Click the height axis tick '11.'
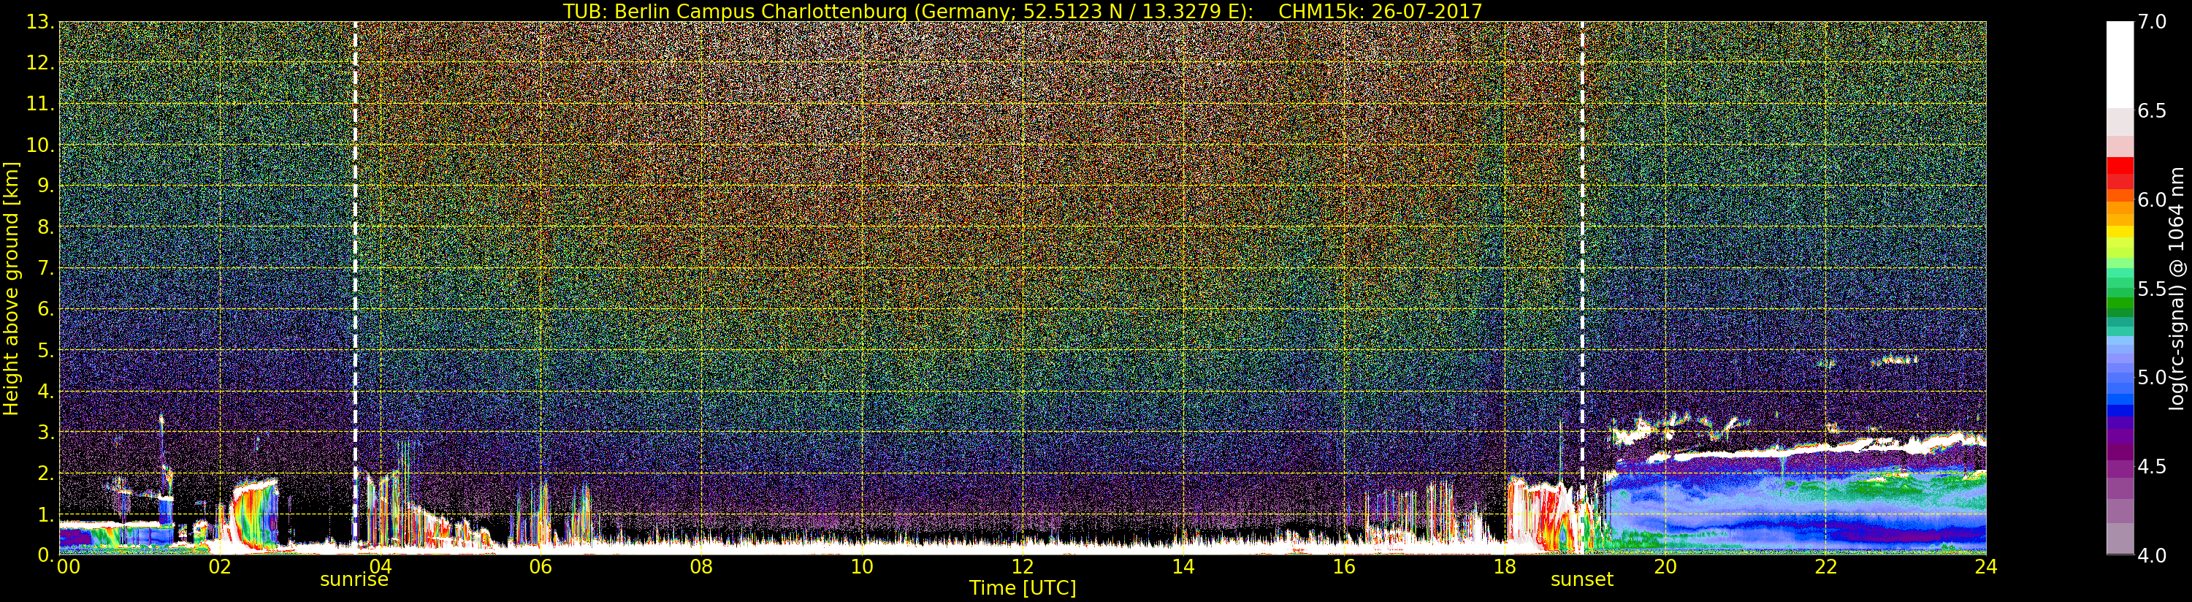2192x602 pixels. [41, 104]
